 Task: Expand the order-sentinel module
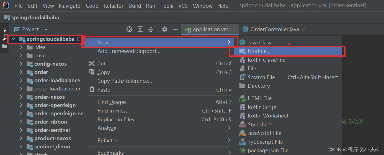(21, 130)
